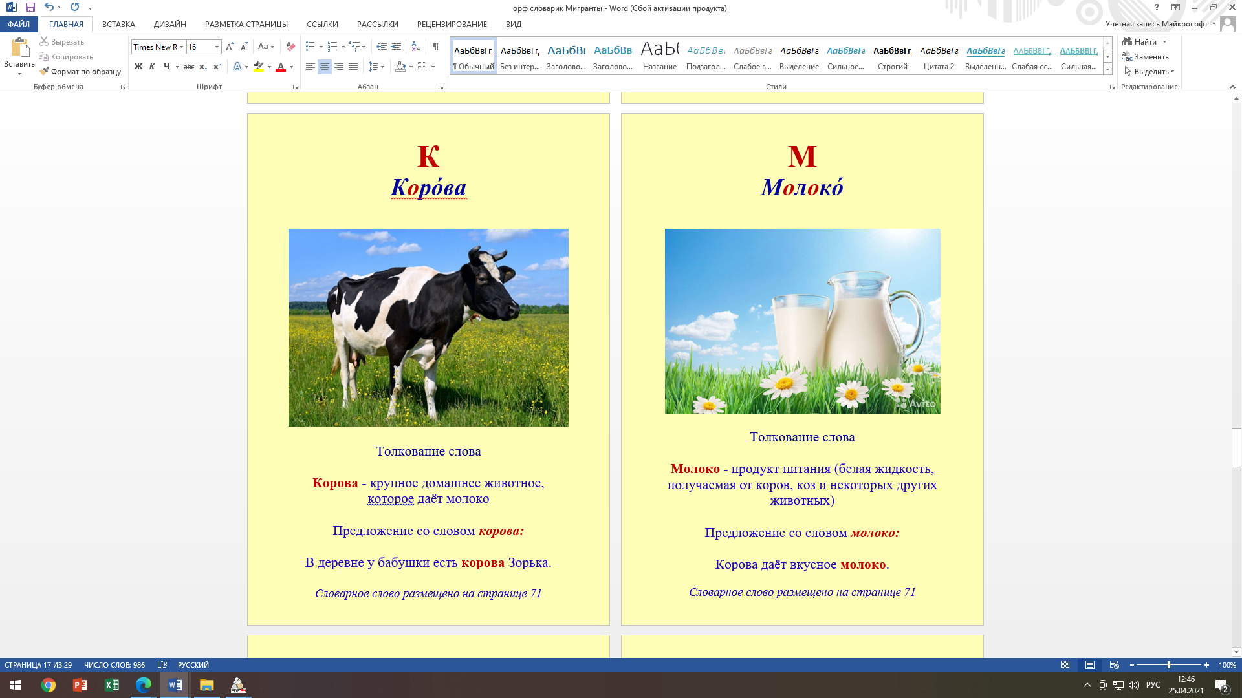Screen dimensions: 1242x698
Task: Click the Decrease Indent icon
Action: [381, 47]
